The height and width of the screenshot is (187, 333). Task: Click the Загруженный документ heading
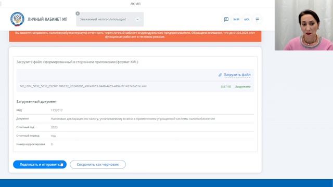click(x=36, y=102)
